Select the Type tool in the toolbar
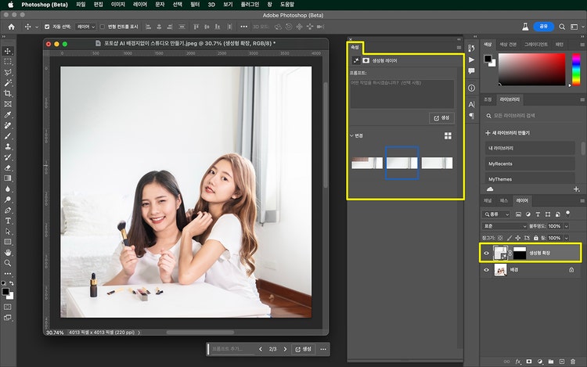 point(8,221)
